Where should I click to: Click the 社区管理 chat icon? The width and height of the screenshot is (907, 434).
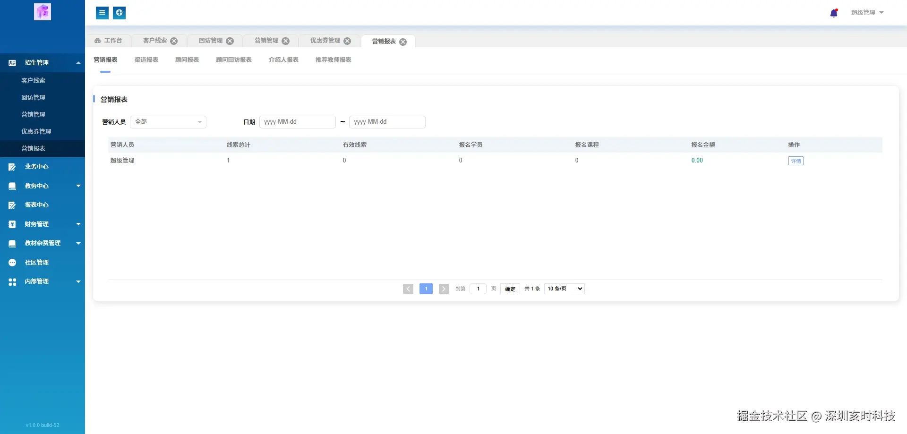tap(12, 263)
